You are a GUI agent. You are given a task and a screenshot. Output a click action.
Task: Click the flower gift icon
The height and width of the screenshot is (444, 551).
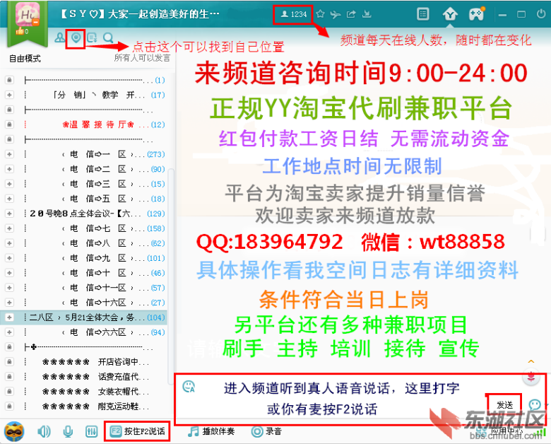click(531, 377)
